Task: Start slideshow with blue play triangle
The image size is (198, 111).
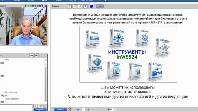Action: 109,109
